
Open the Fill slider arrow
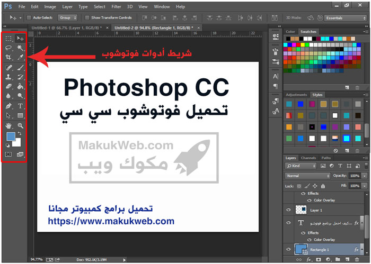(365, 186)
